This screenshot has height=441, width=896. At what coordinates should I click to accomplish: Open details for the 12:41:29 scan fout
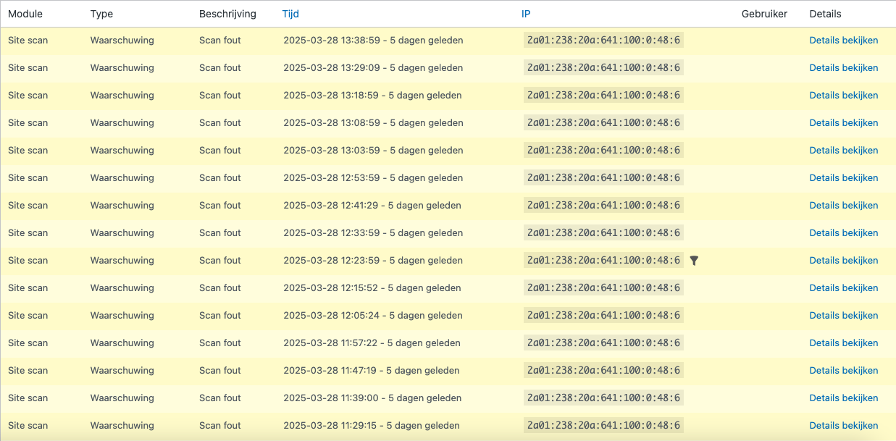843,206
